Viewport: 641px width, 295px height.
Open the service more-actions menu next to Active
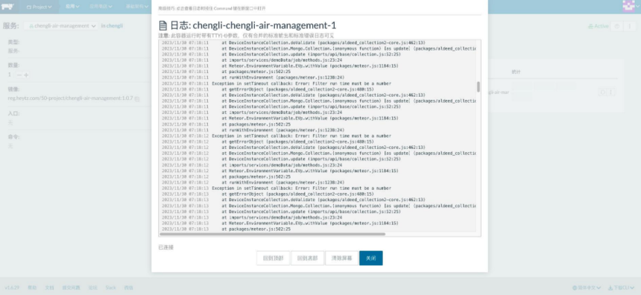[630, 26]
